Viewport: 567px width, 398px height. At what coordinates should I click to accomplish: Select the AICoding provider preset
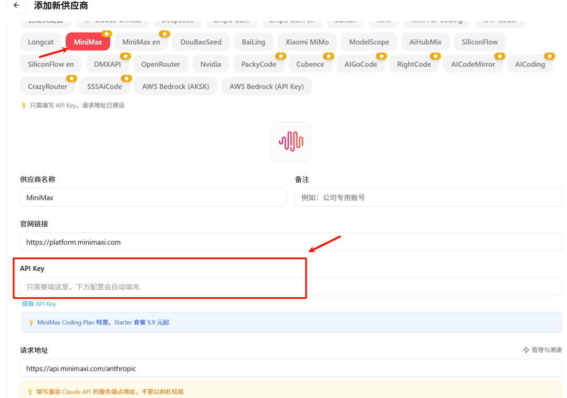pos(530,65)
